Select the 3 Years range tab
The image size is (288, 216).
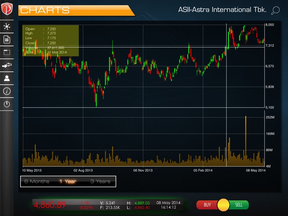(x=100, y=181)
